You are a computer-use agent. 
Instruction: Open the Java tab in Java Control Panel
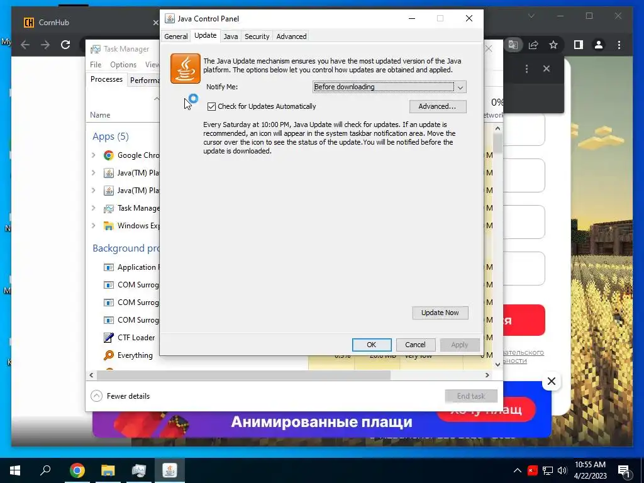230,36
